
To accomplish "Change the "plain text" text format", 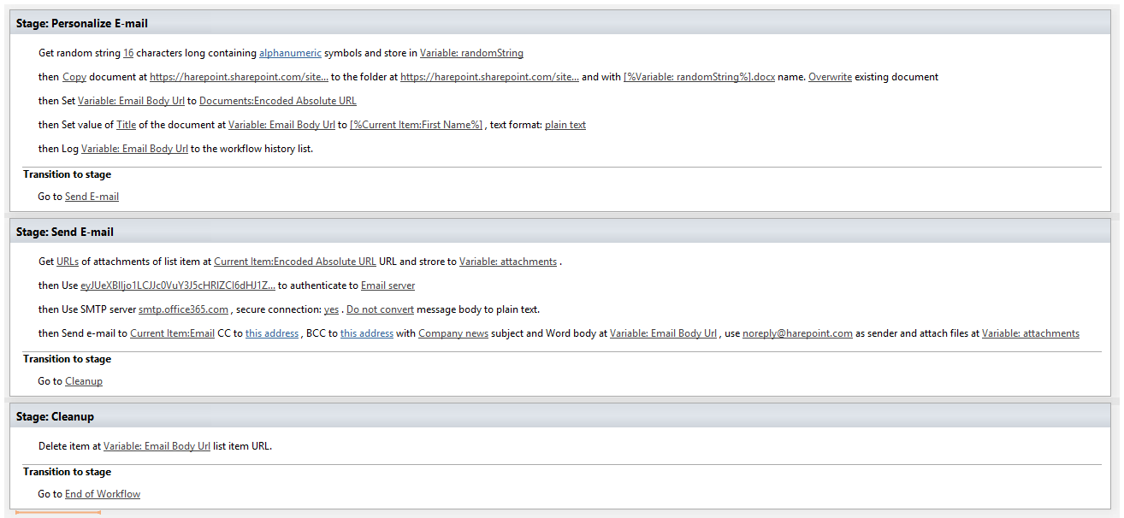I will [565, 125].
